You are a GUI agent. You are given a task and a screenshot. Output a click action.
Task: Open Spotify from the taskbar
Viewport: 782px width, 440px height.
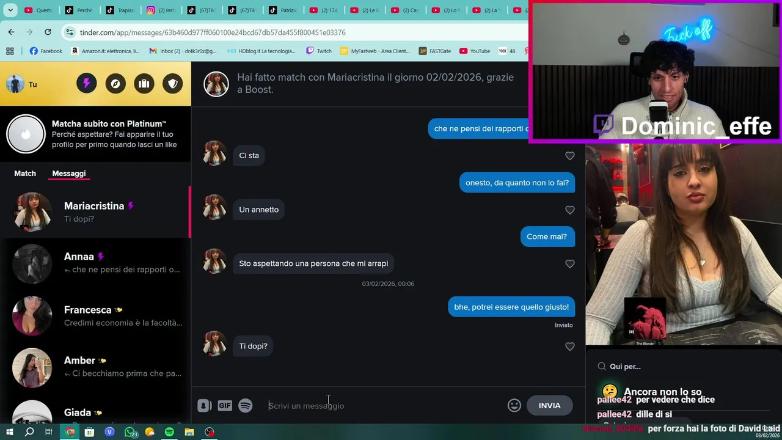169,432
